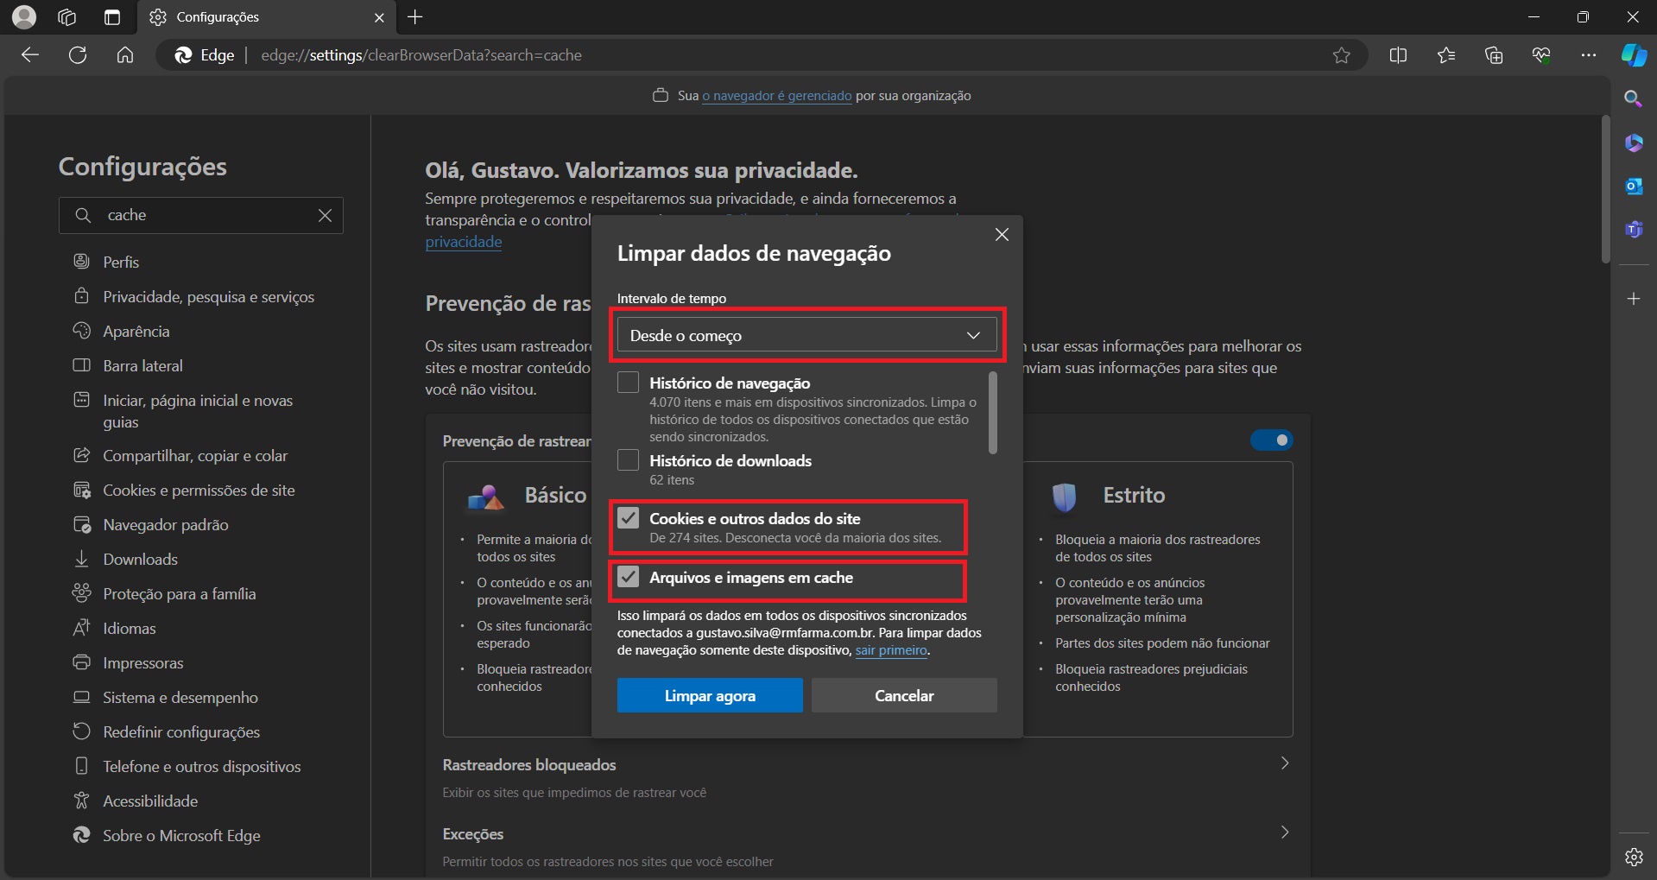1657x880 pixels.
Task: Click the Copilot icon in the toolbar
Action: pyautogui.click(x=1634, y=55)
